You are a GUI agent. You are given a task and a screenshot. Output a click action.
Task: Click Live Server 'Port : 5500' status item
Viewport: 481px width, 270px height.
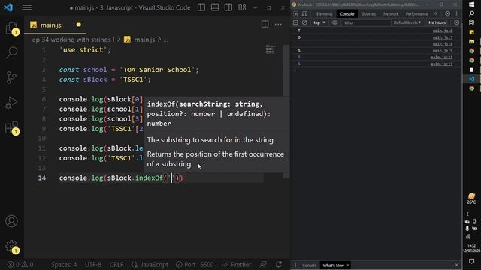point(195,265)
